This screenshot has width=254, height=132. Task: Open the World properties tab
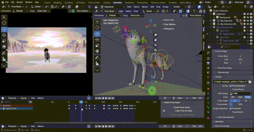click(208, 77)
